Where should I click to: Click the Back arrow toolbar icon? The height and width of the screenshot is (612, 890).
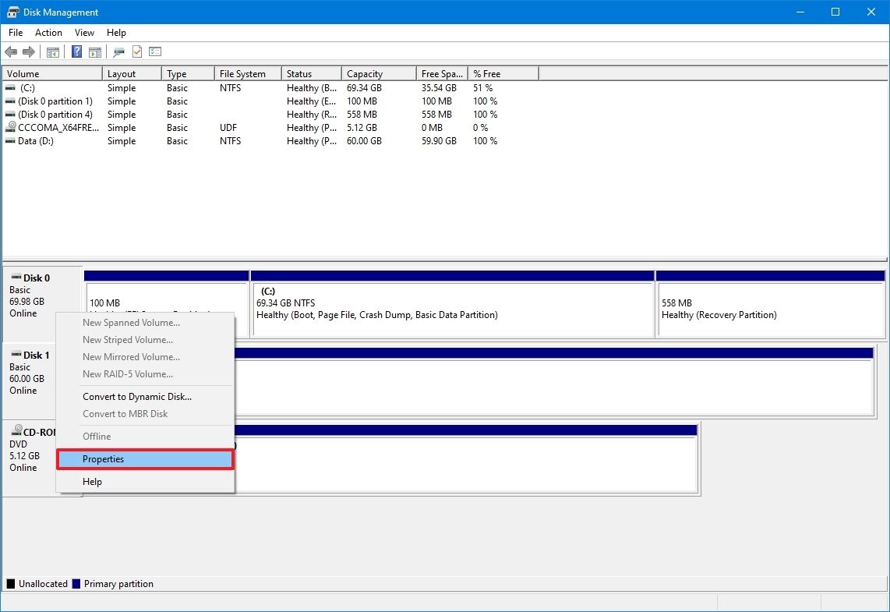(11, 52)
